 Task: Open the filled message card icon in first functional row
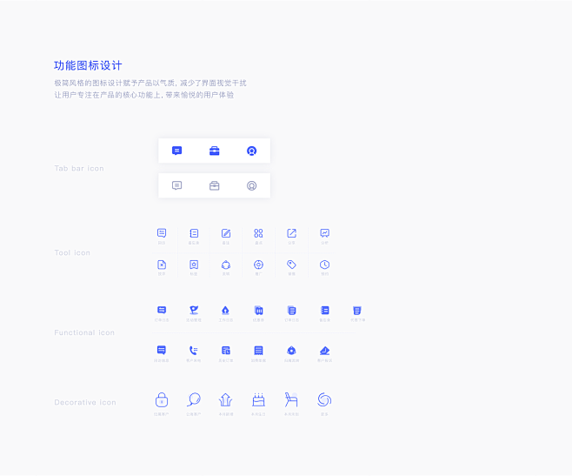coord(162,310)
